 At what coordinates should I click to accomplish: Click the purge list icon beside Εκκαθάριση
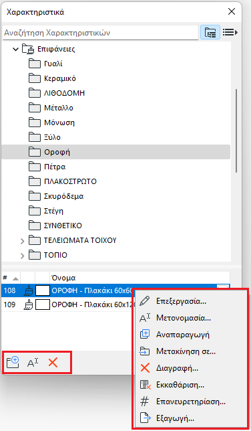pyautogui.click(x=145, y=385)
